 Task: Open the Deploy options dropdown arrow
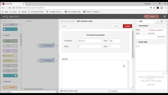(157, 16)
